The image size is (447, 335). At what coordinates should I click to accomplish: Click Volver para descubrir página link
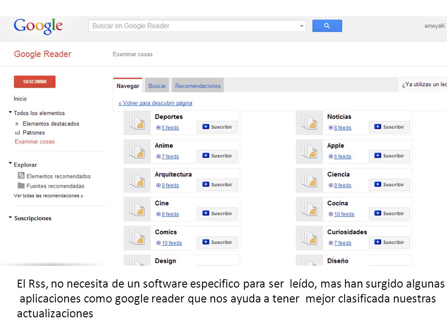point(156,103)
